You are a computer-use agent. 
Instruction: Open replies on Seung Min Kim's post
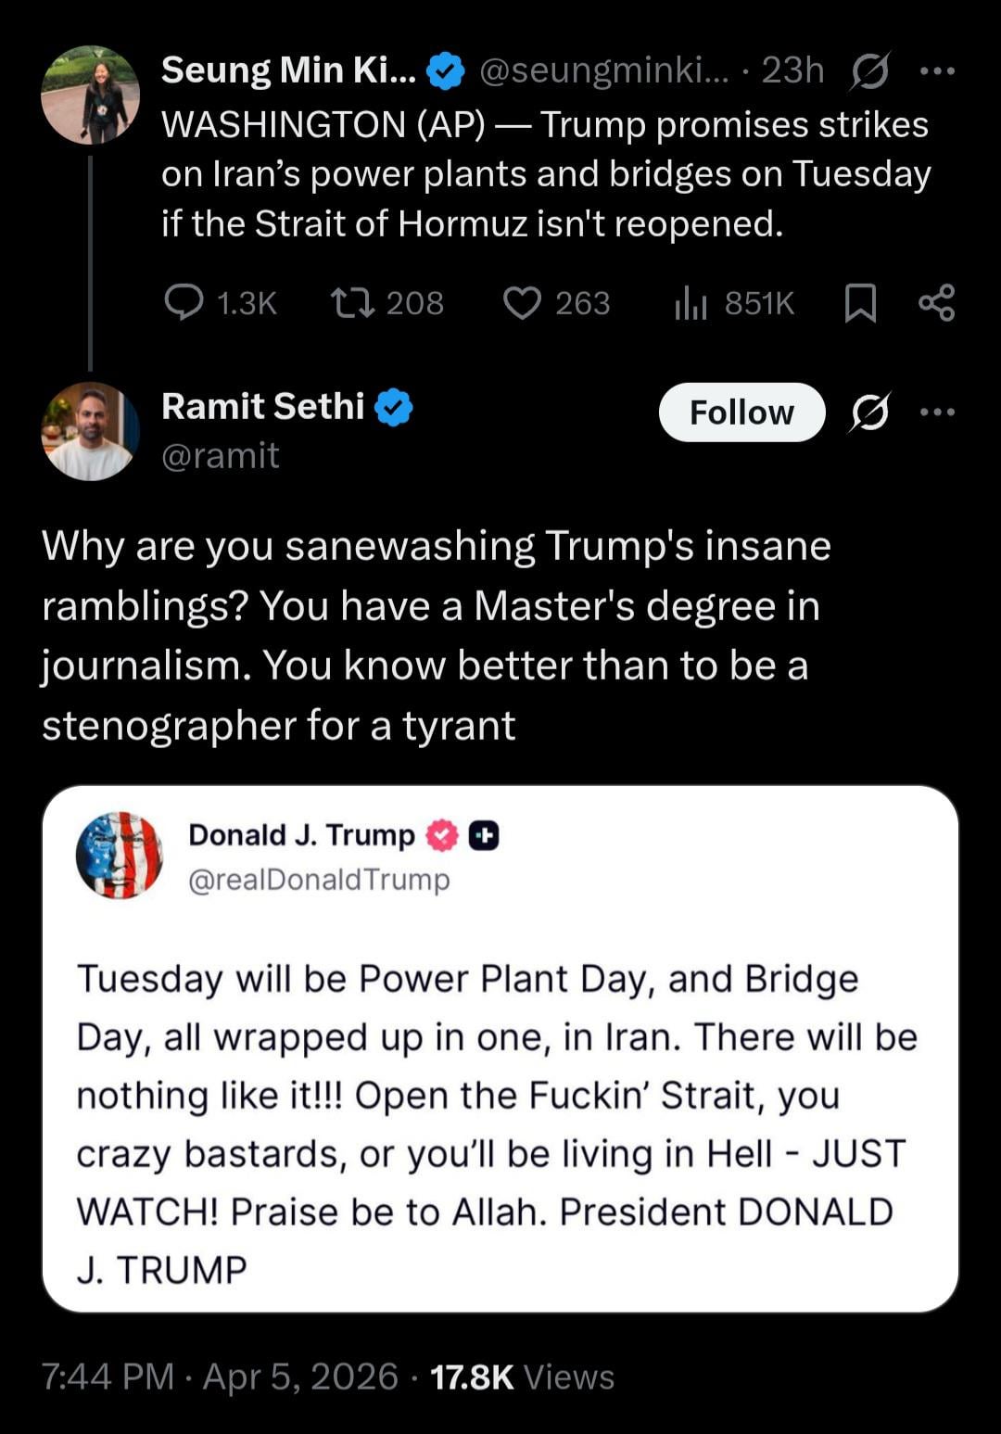tap(184, 302)
